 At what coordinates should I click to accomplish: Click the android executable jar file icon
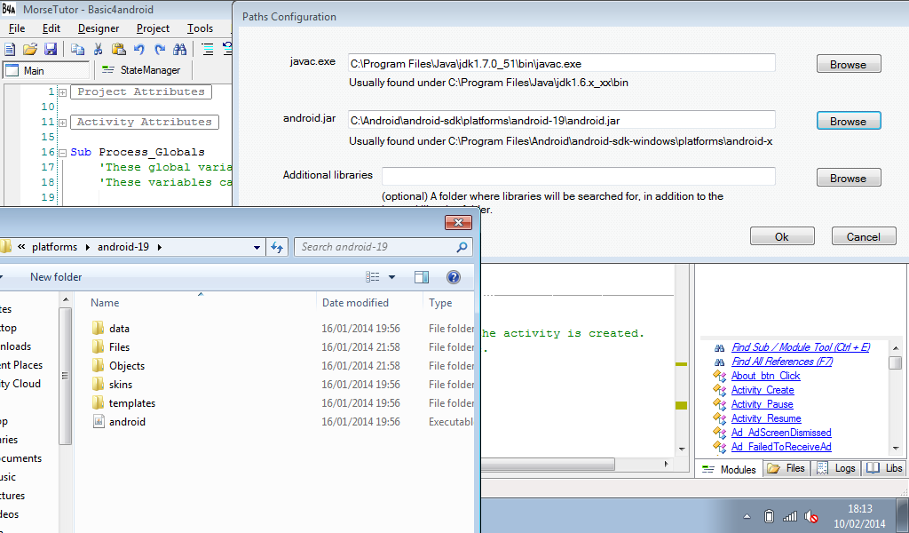[x=99, y=422]
